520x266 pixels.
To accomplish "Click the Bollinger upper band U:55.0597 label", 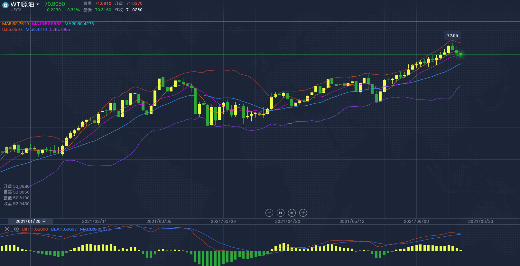I will coord(12,30).
